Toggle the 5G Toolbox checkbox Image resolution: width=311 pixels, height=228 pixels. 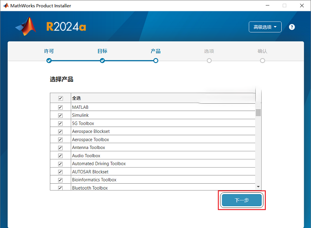click(60, 123)
